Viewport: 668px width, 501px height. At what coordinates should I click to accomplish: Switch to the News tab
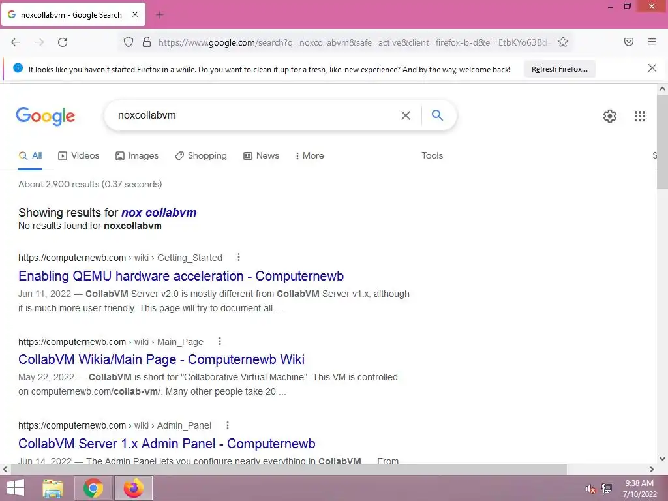pyautogui.click(x=261, y=155)
